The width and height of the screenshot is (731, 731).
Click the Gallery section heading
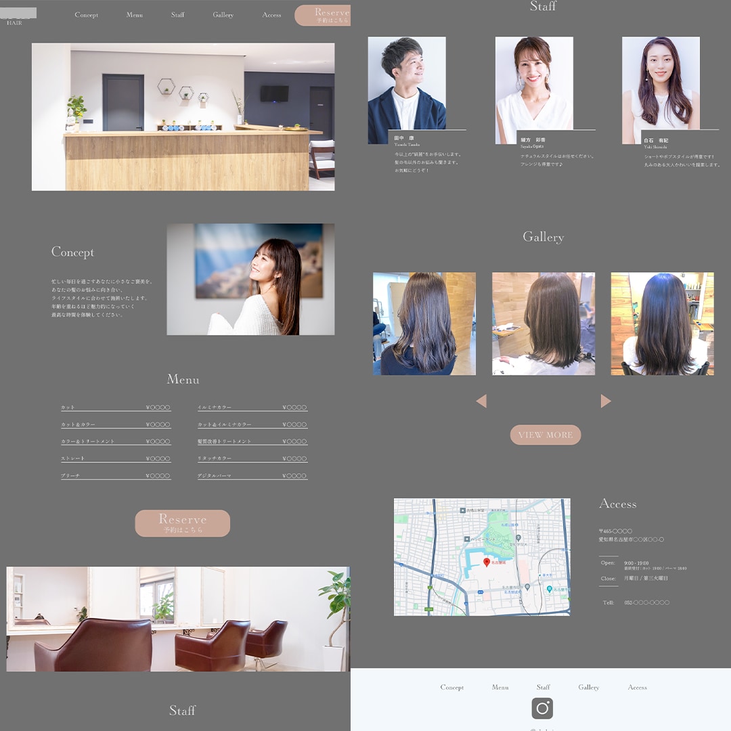pyautogui.click(x=543, y=238)
